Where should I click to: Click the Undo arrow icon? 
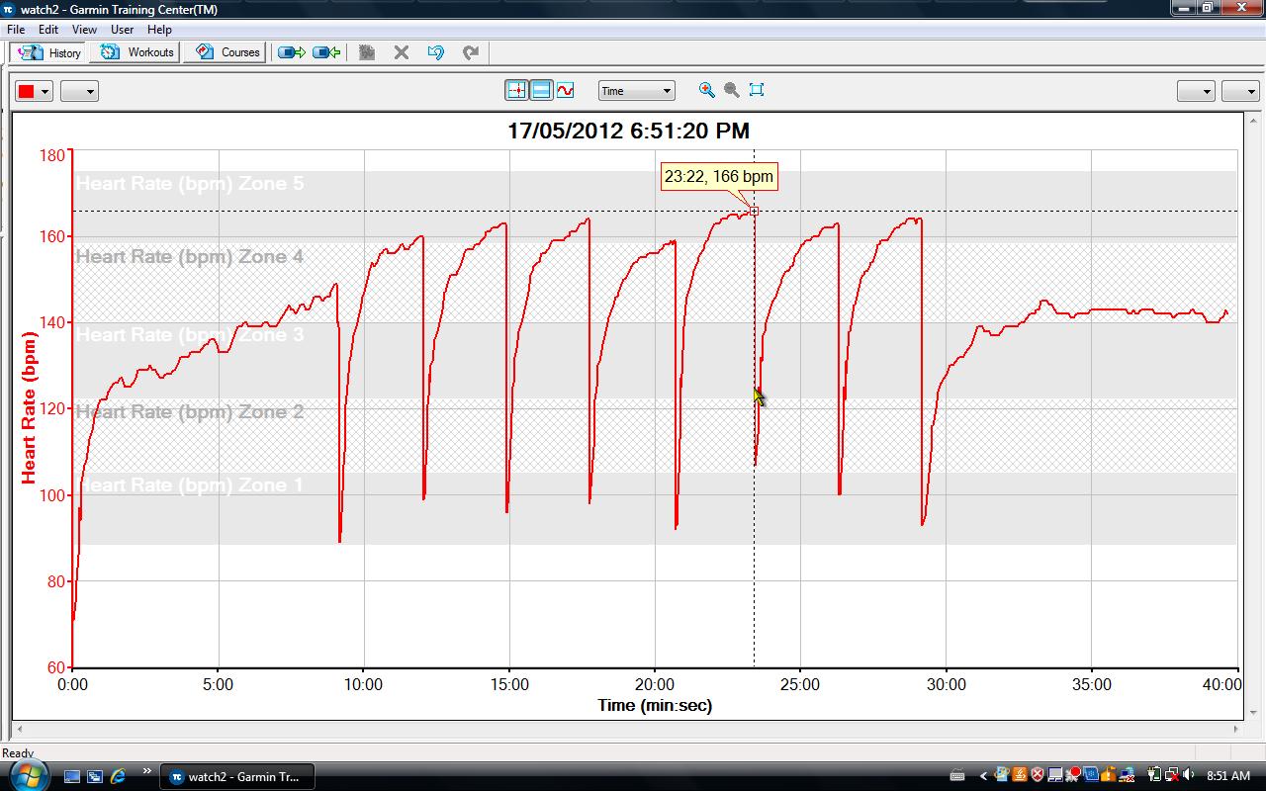[435, 52]
